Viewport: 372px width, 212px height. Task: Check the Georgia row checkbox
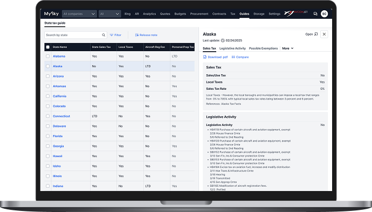click(47, 146)
